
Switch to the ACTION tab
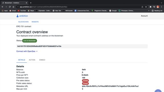[x=32, y=60]
